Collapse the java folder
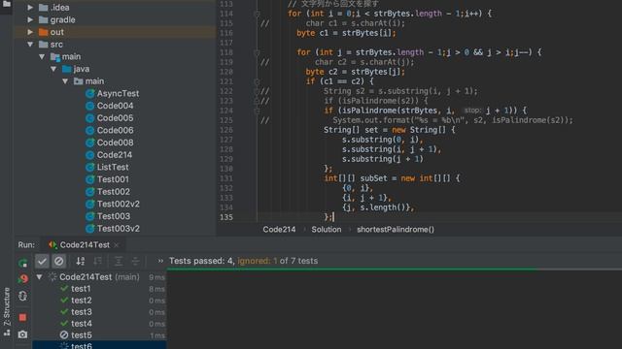 (x=53, y=69)
